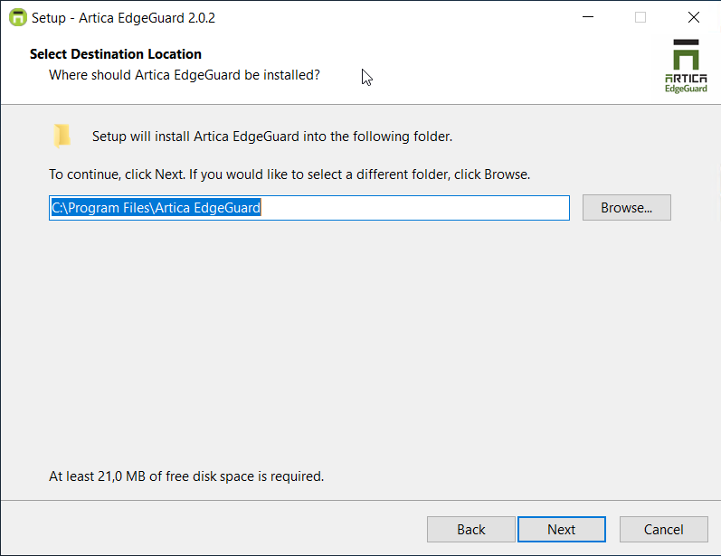The width and height of the screenshot is (721, 556).
Task: Close the Setup window
Action: click(694, 17)
